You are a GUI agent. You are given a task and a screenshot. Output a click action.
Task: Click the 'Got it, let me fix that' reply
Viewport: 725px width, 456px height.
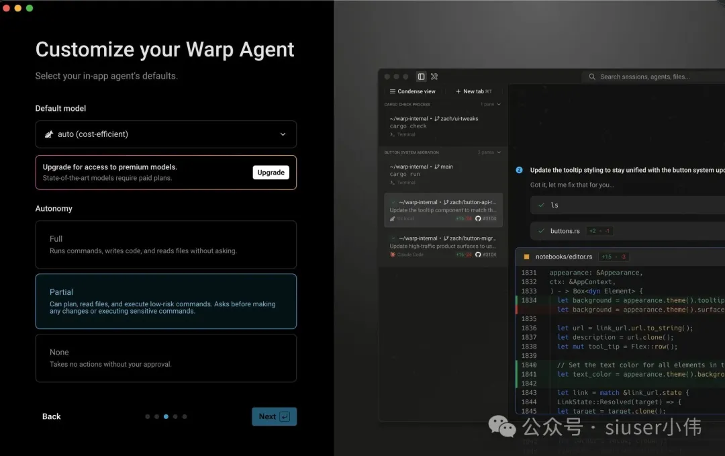point(572,185)
